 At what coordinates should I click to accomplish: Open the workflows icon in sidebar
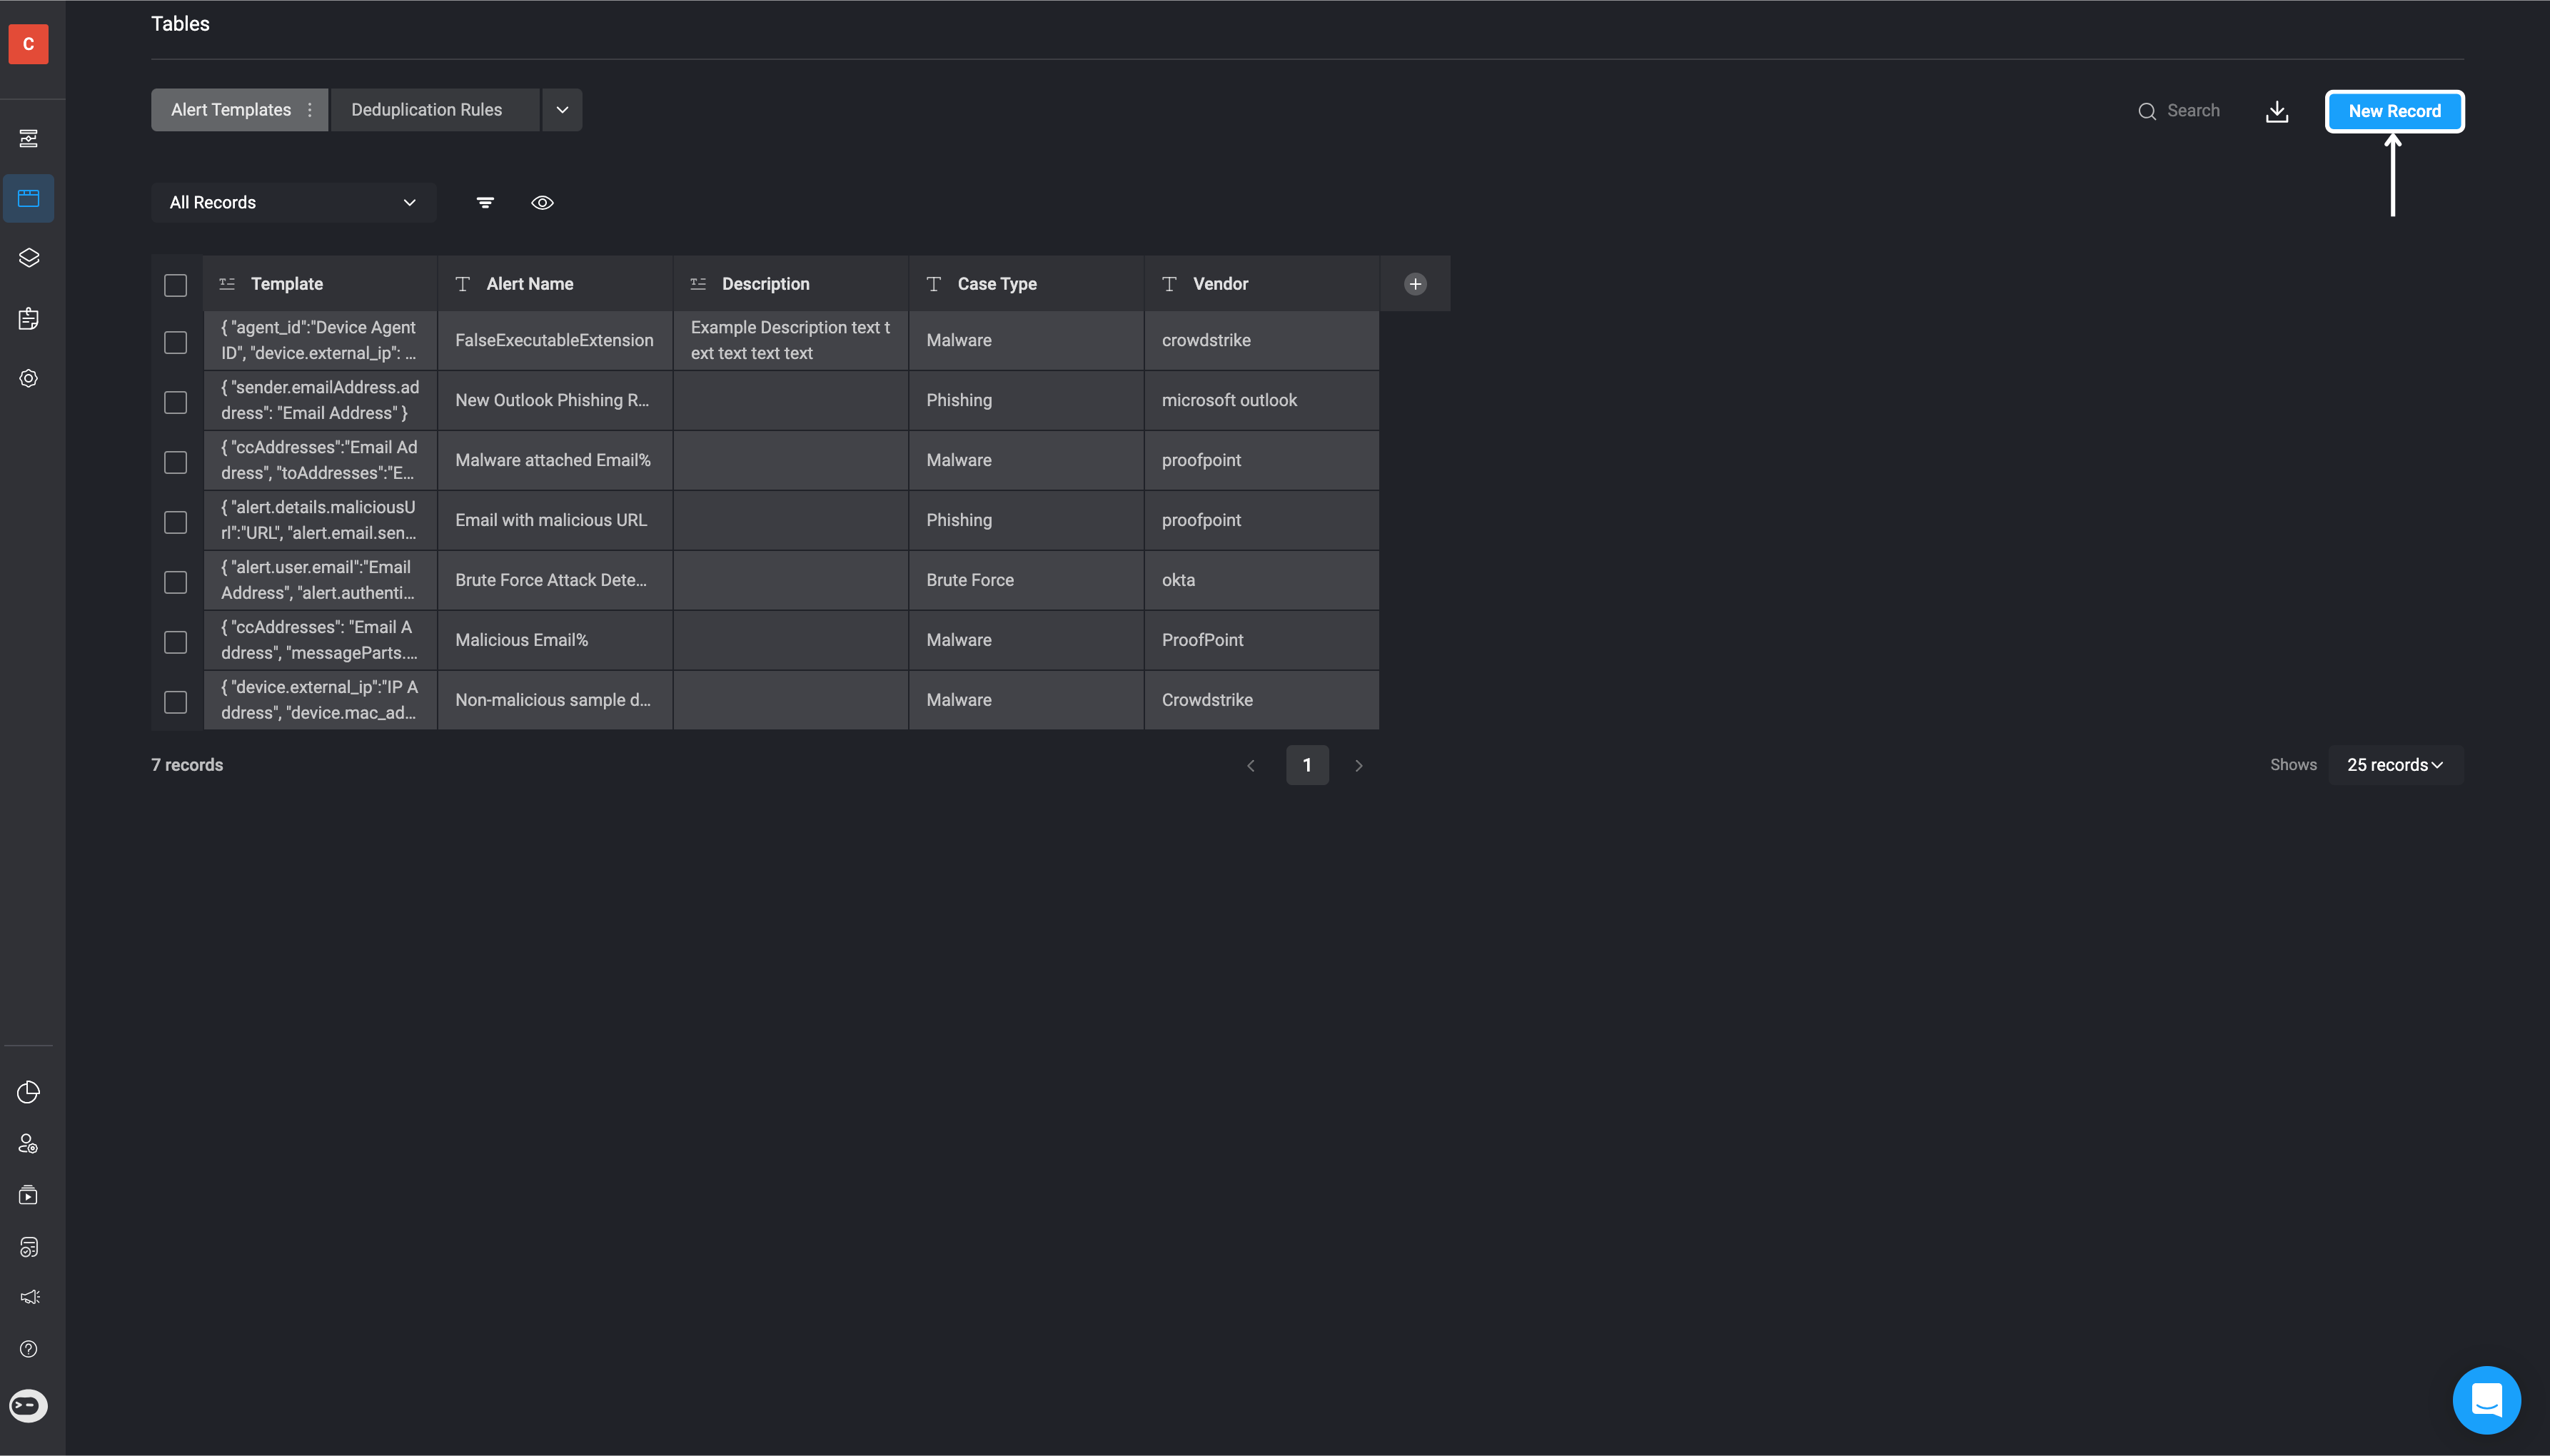point(29,138)
